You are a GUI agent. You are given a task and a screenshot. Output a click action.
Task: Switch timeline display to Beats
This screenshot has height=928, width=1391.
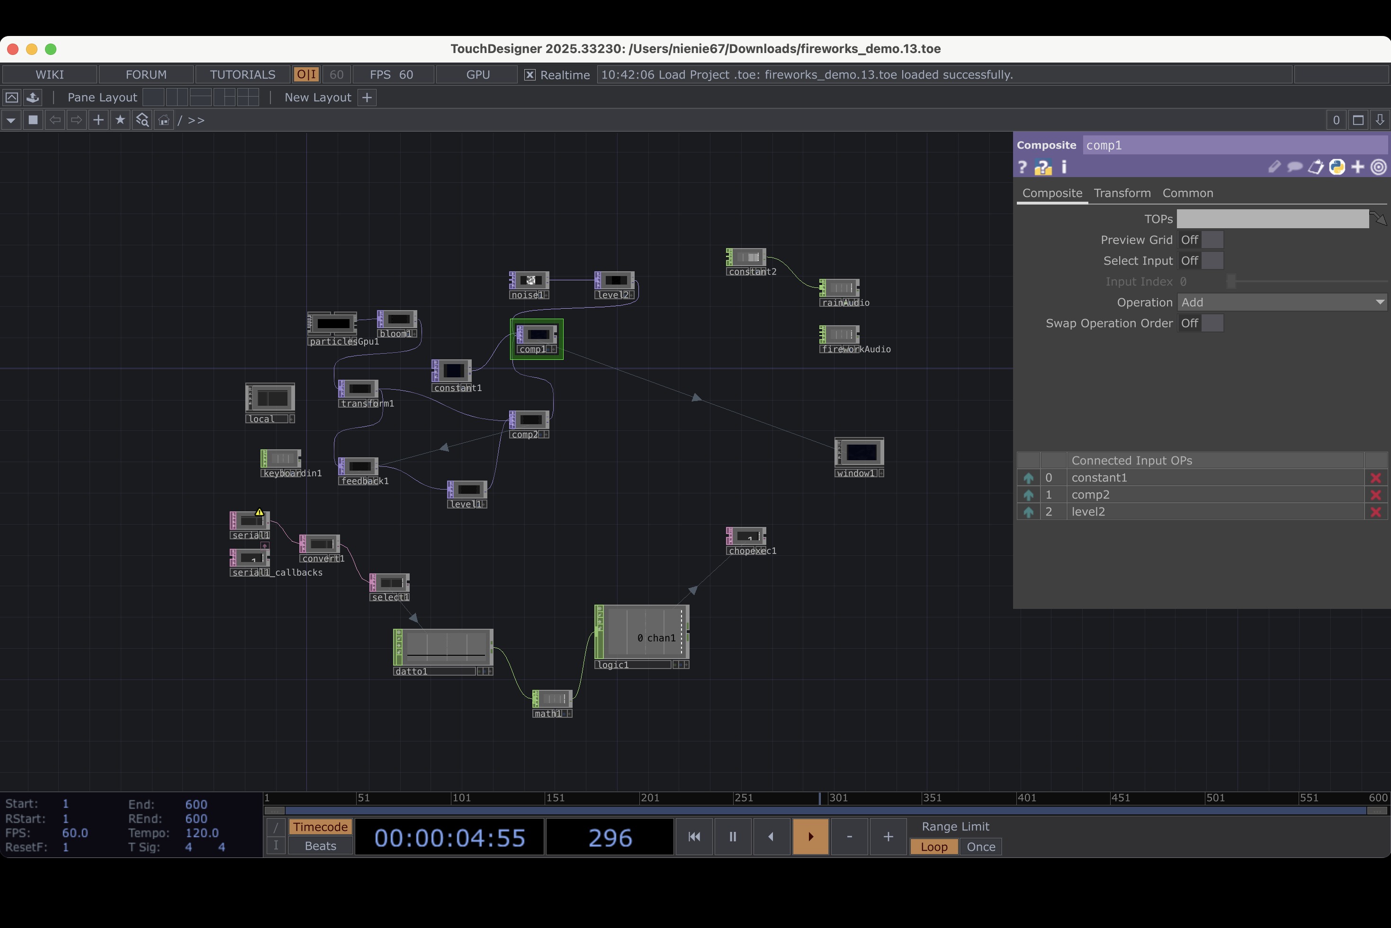click(x=320, y=846)
